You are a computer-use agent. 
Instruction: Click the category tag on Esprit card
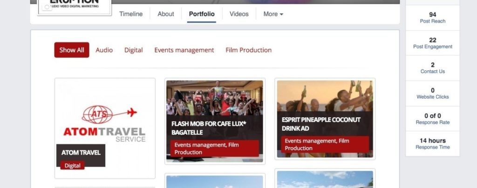(325, 144)
